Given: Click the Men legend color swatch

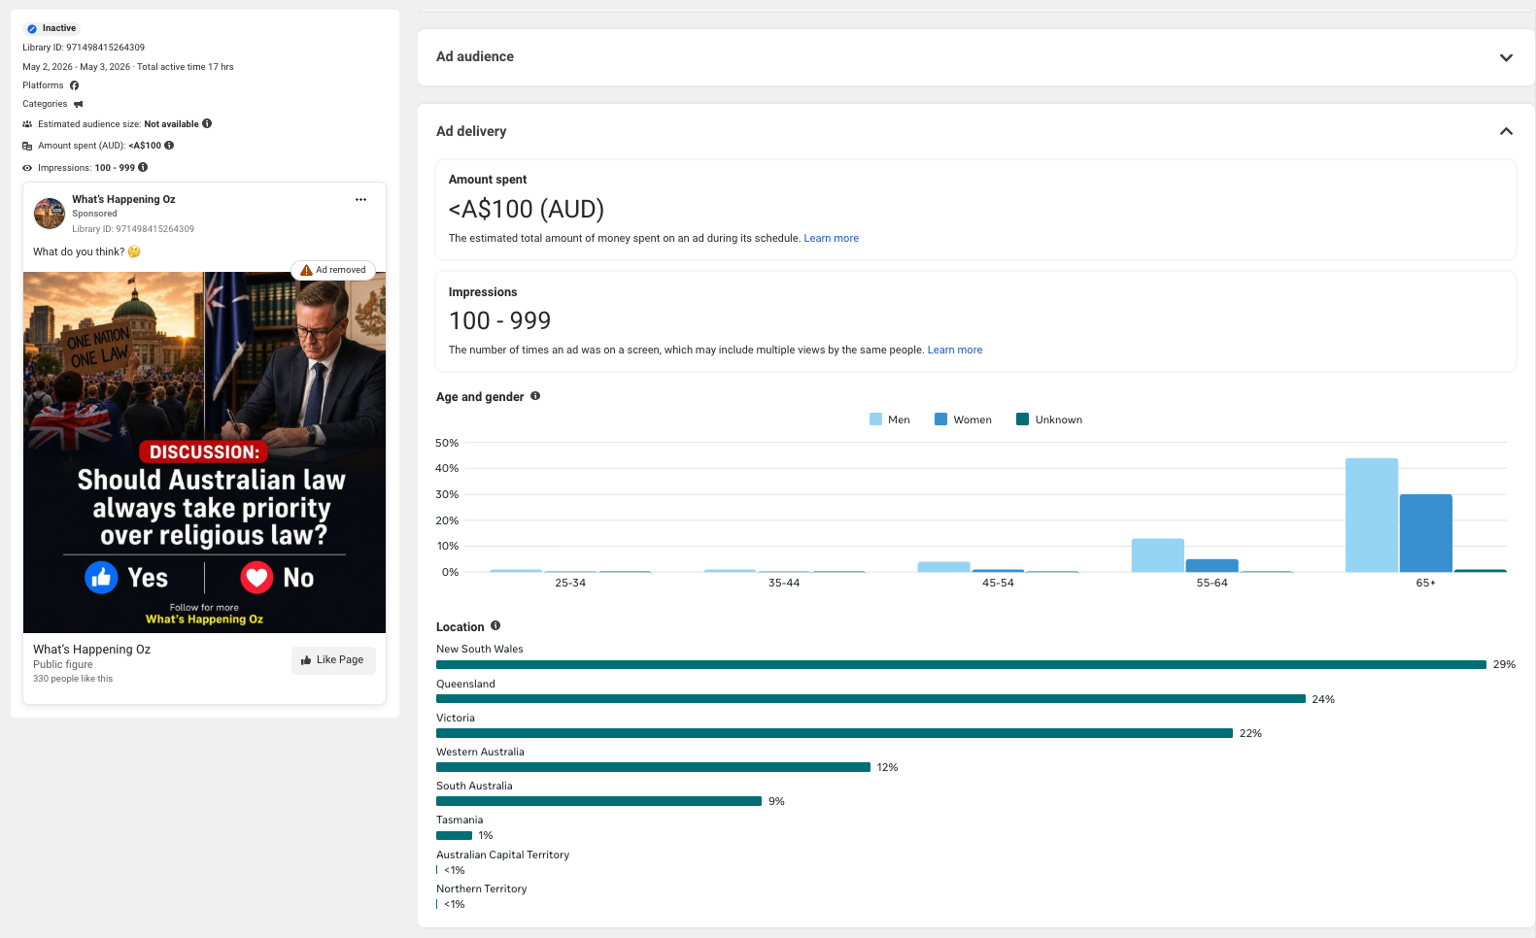Looking at the screenshot, I should tap(875, 419).
